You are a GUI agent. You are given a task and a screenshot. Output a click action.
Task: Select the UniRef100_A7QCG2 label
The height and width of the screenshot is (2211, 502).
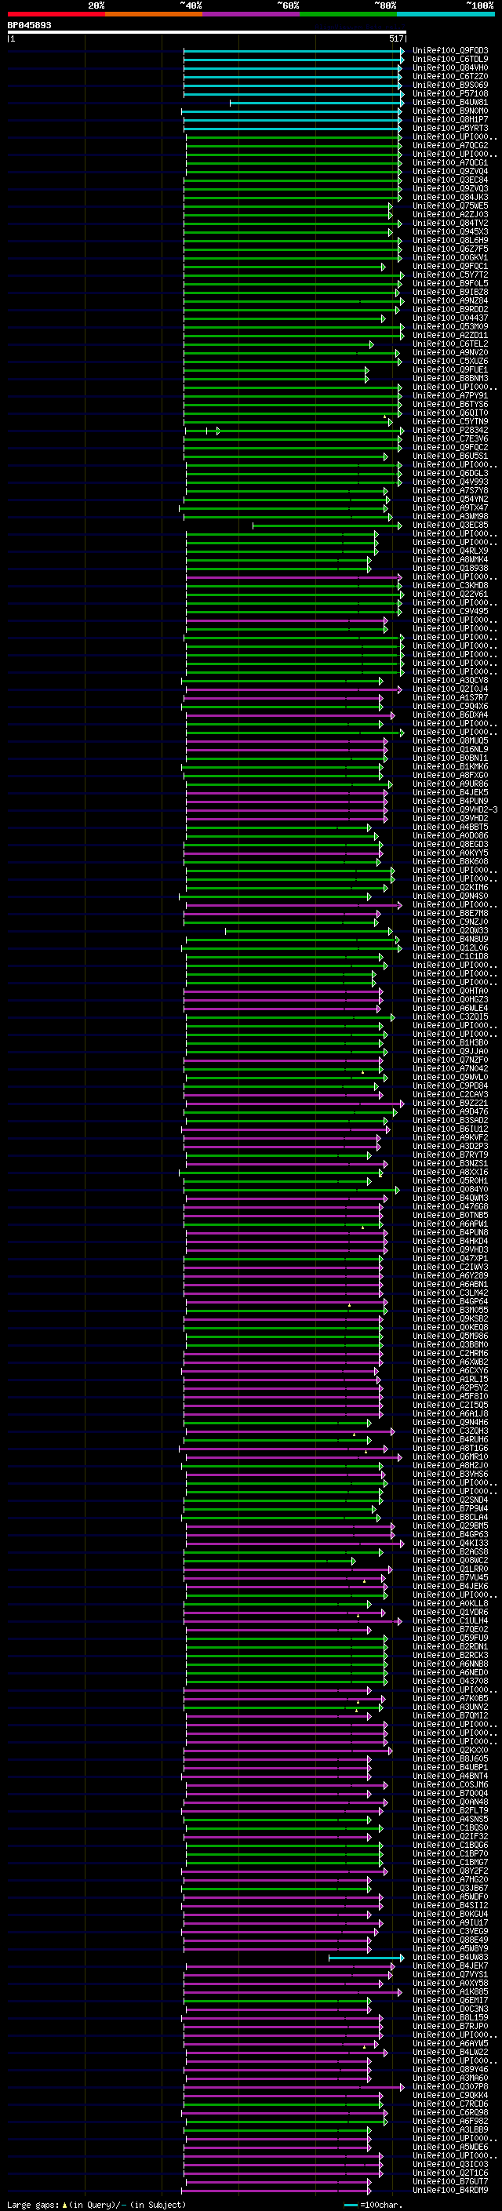coord(450,145)
